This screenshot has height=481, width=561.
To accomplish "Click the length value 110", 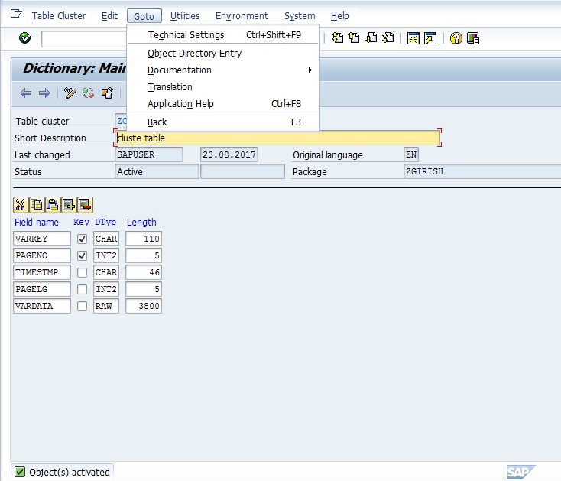I will [144, 239].
